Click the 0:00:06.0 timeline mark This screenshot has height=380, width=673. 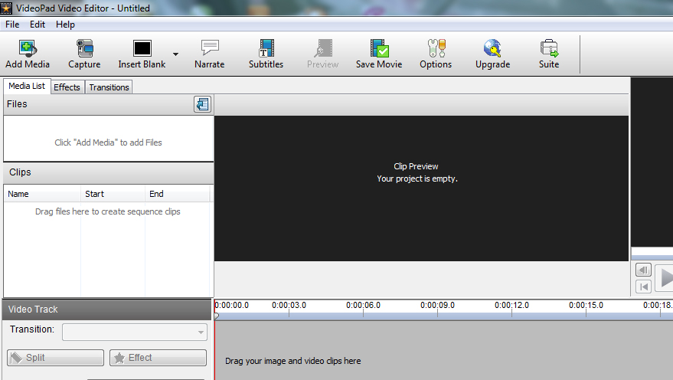(x=363, y=305)
